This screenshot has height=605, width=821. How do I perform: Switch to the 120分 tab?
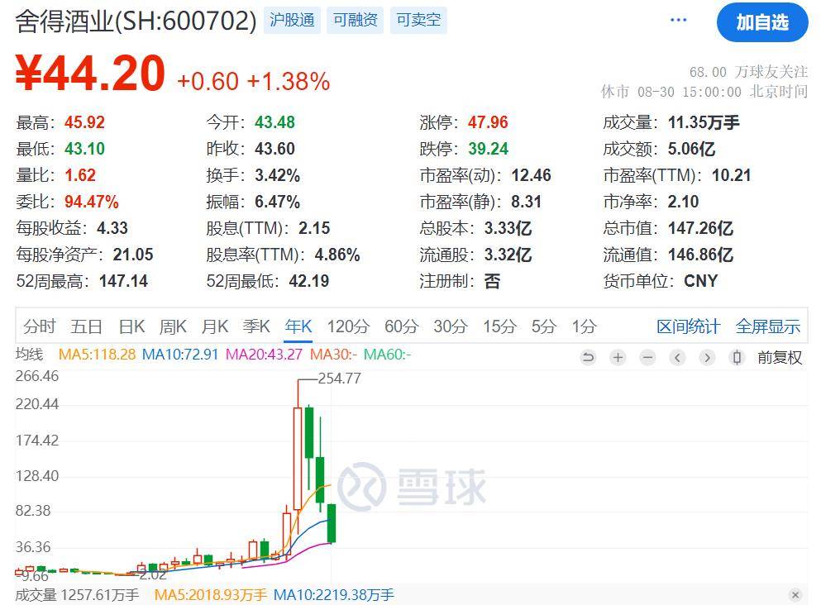pos(348,326)
